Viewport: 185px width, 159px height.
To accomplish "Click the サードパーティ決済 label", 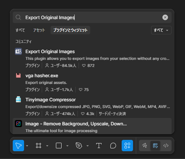I will (112, 114).
